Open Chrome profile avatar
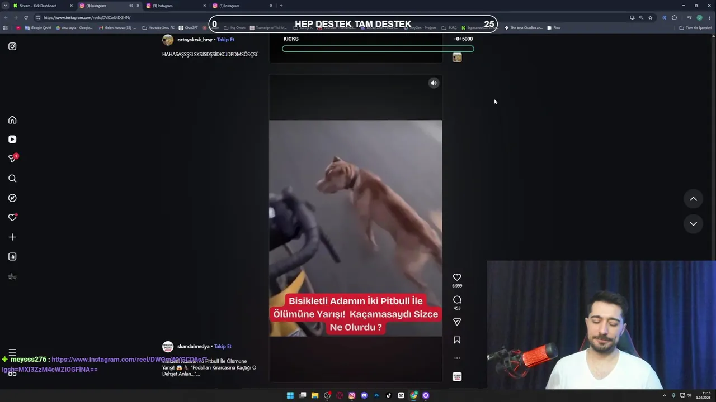The height and width of the screenshot is (402, 716). click(x=699, y=17)
